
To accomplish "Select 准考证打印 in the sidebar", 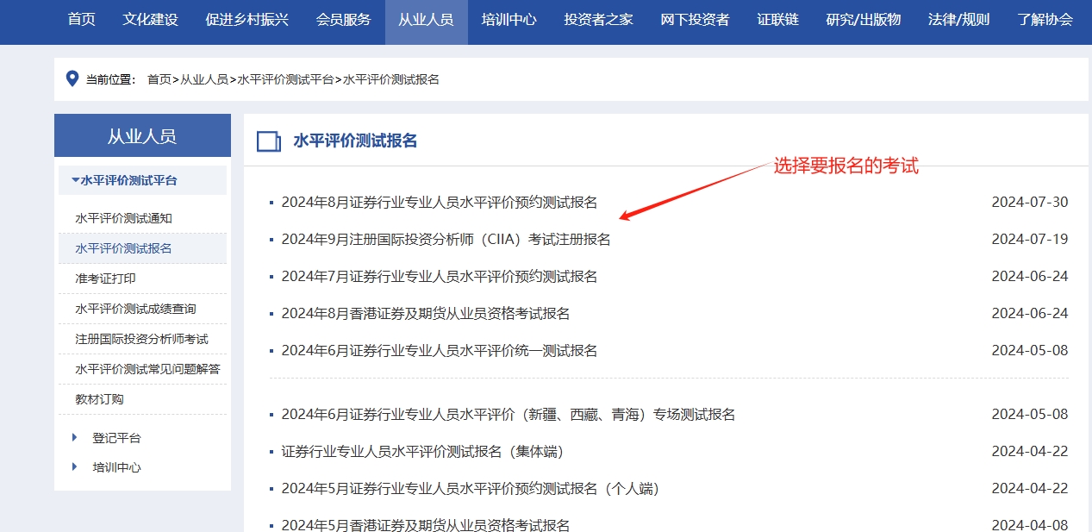I will (105, 279).
